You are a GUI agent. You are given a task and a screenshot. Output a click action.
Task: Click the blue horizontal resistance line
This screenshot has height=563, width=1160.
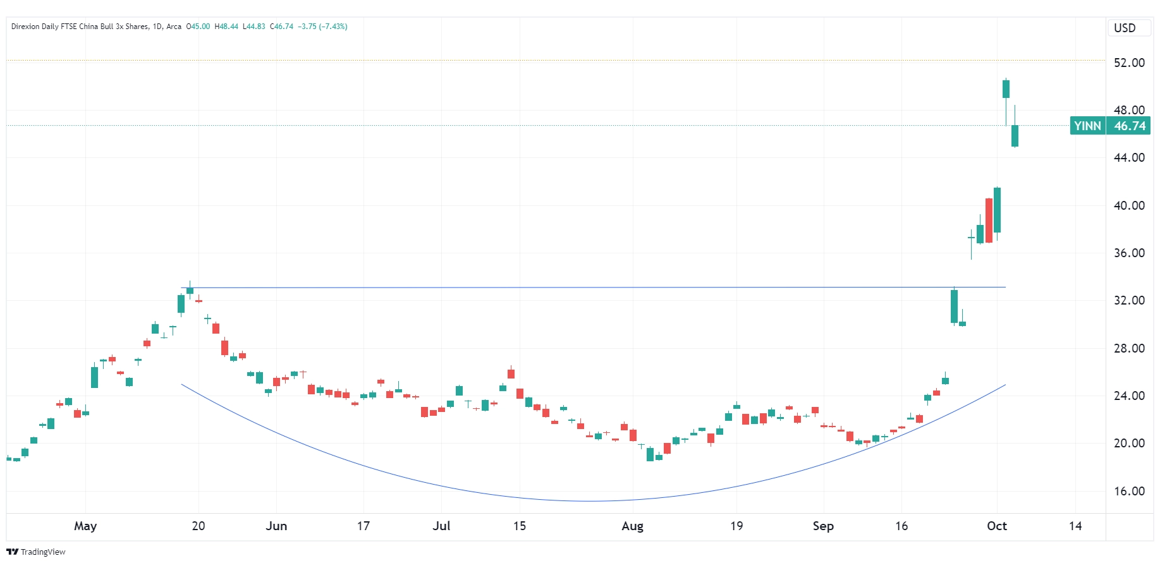coord(593,288)
